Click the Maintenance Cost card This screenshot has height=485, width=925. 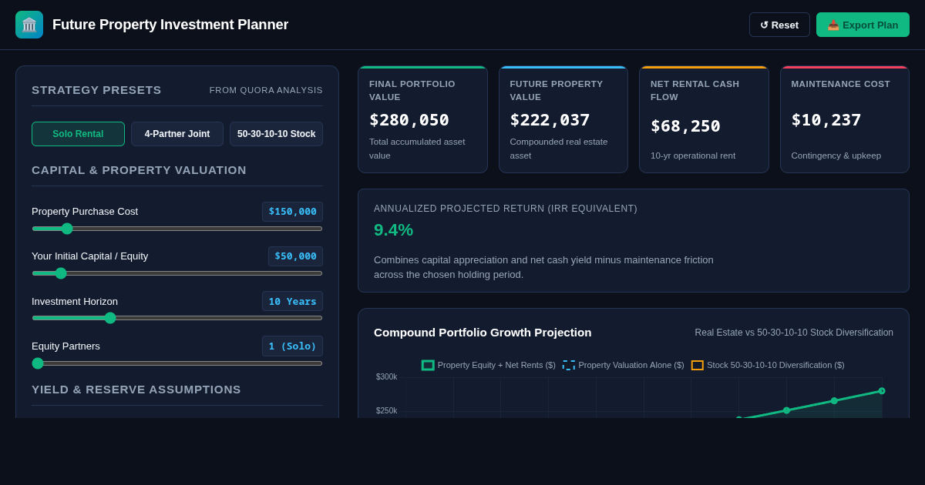point(845,119)
